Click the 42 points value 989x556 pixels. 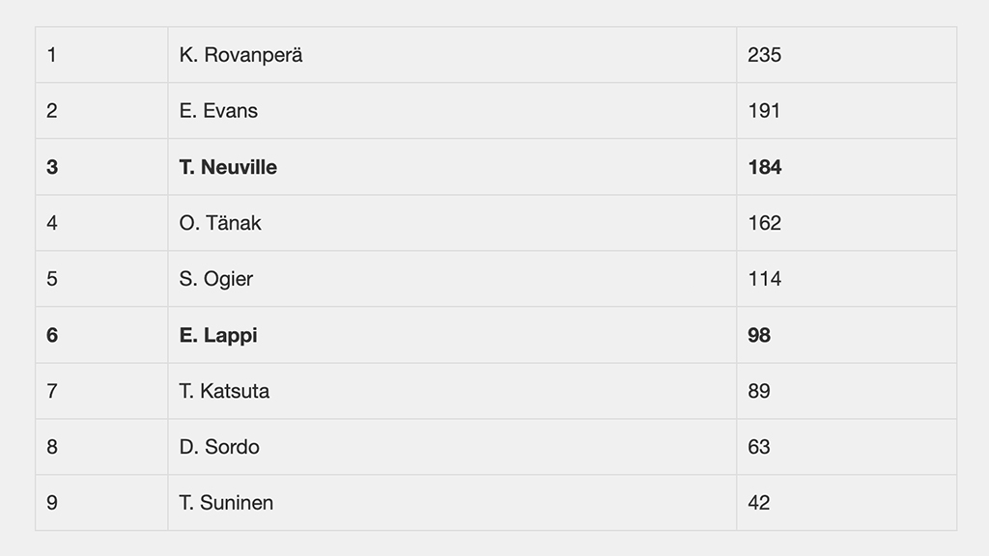click(759, 502)
